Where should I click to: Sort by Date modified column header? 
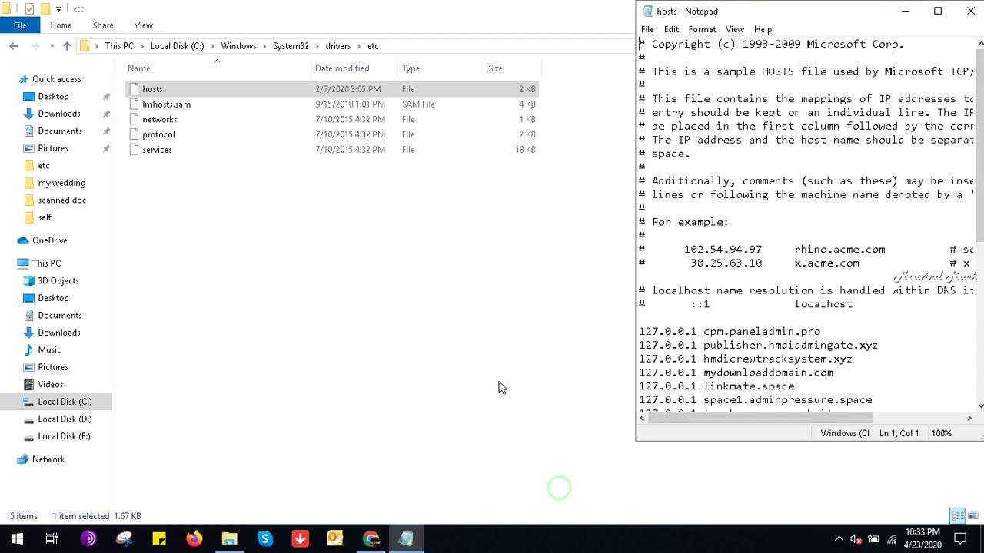[354, 68]
